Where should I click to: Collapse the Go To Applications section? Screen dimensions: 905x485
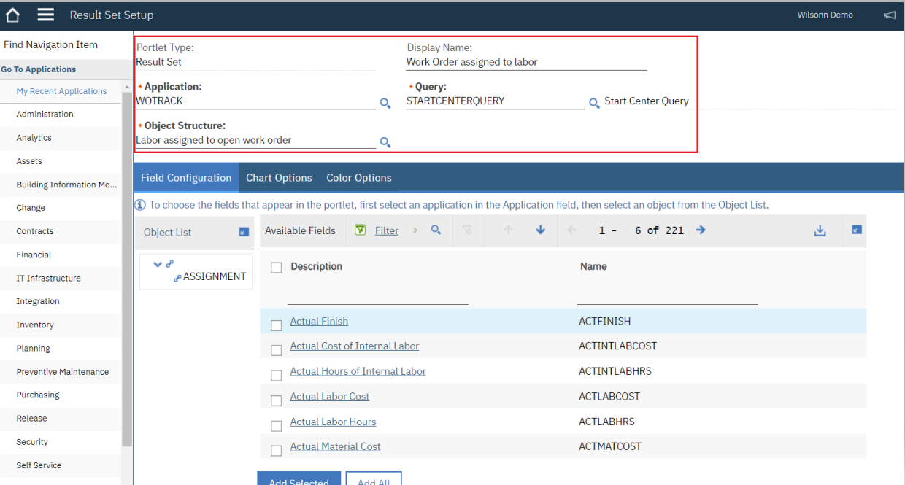click(x=39, y=69)
